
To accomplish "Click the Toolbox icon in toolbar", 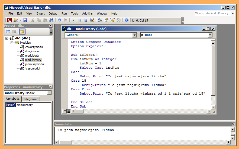I will click(119, 20).
